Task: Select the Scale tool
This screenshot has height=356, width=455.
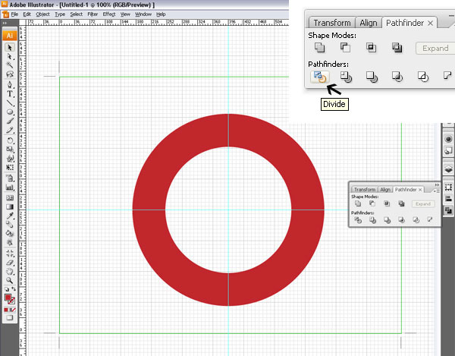Action: (10, 150)
